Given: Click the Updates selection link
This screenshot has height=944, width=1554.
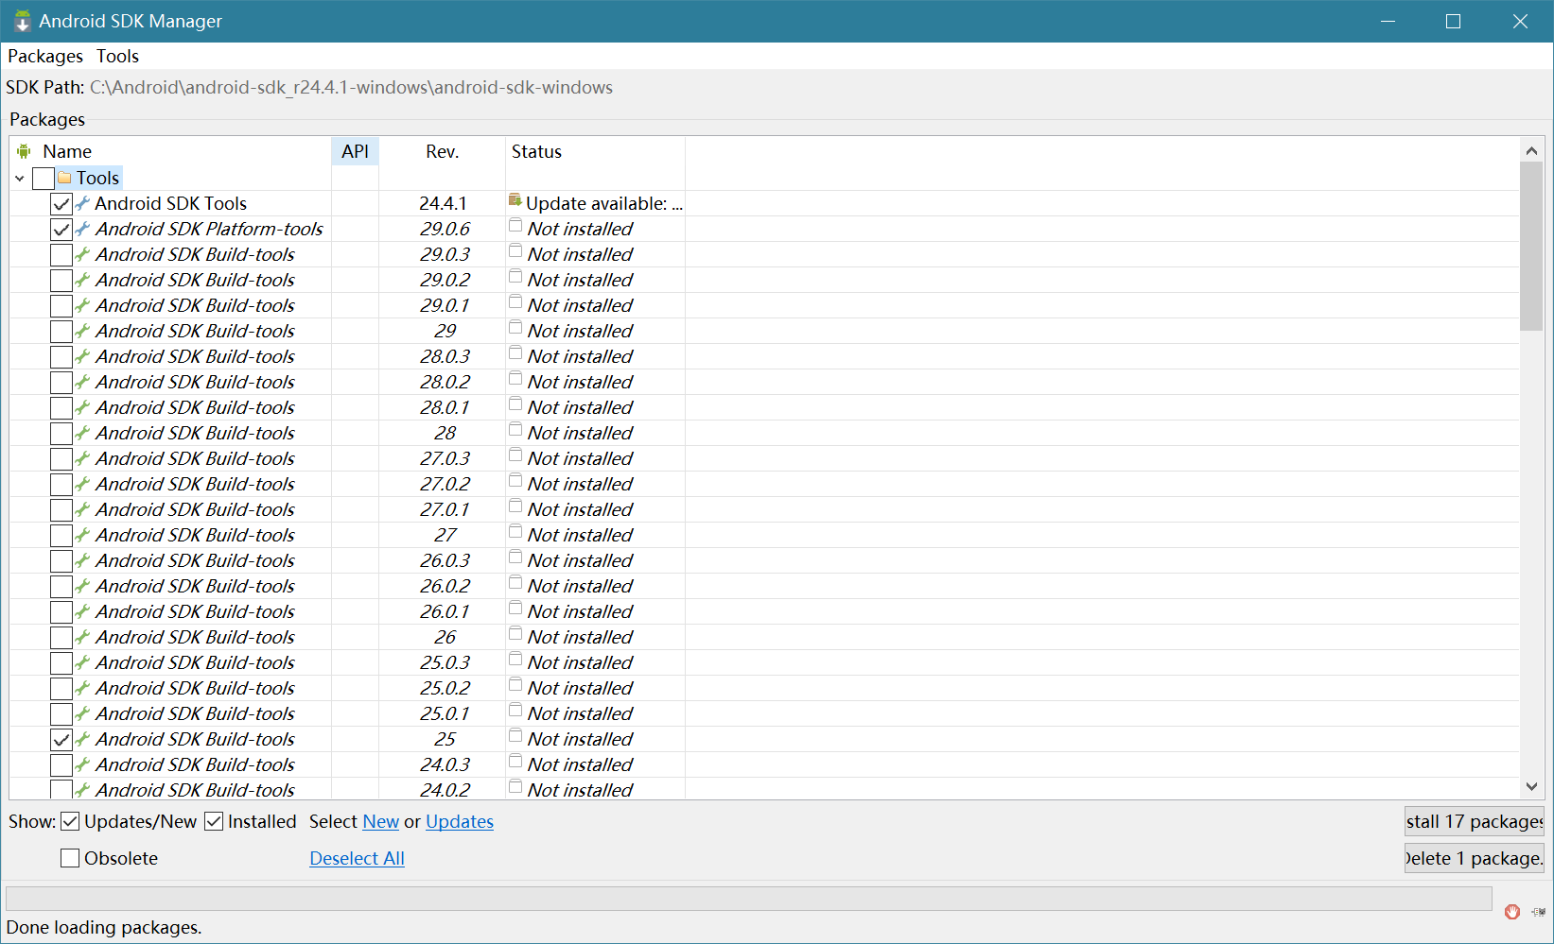Looking at the screenshot, I should [x=460, y=822].
